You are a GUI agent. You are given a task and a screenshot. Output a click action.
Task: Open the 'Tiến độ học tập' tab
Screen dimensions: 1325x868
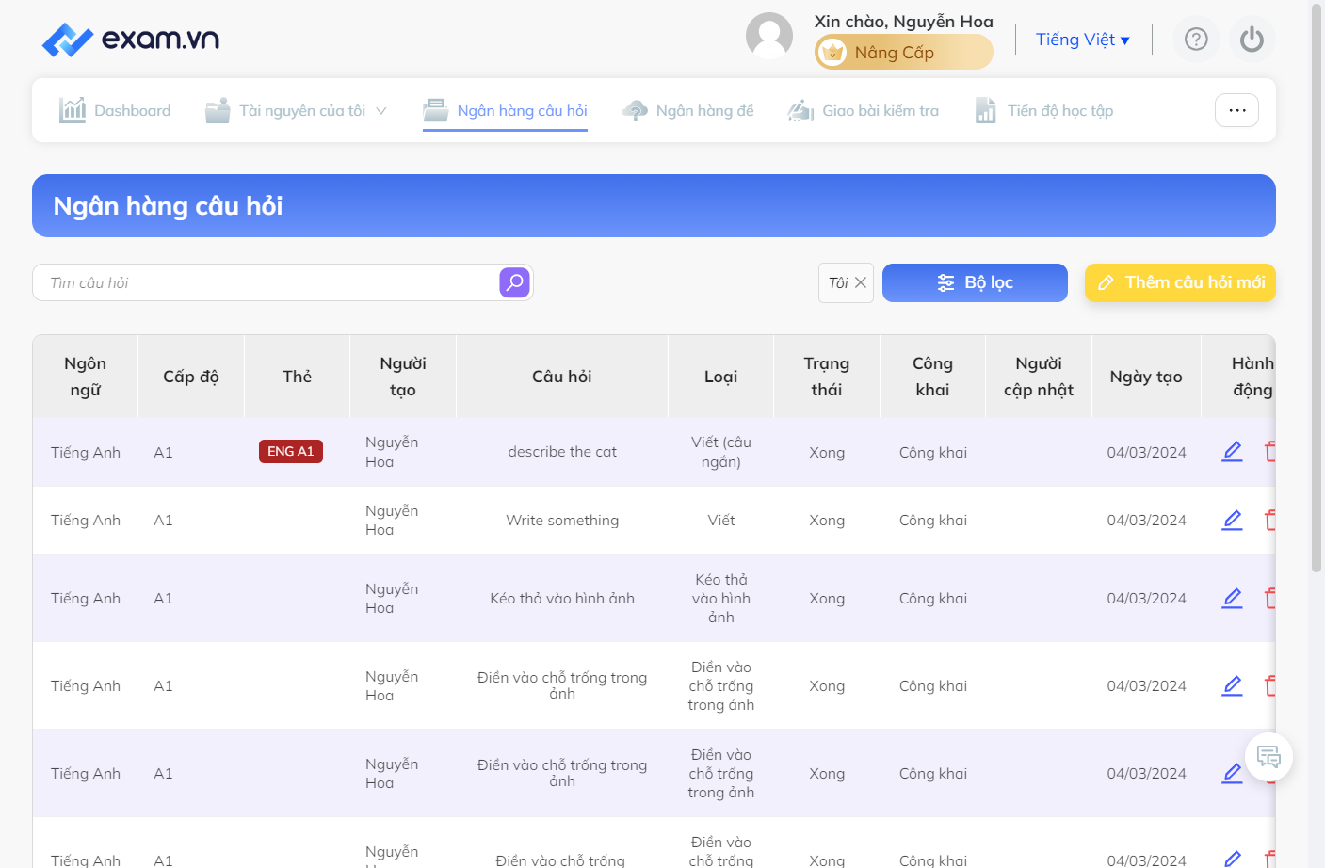pyautogui.click(x=1043, y=111)
